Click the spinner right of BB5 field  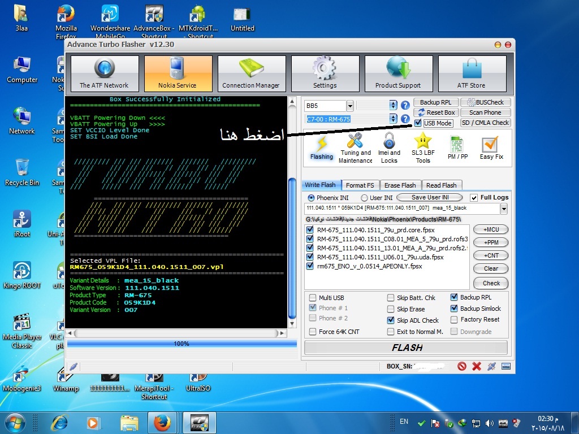pos(394,105)
